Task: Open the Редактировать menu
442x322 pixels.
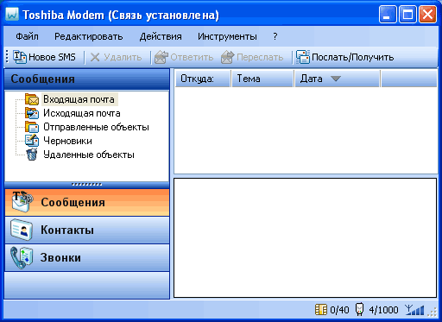Action: [x=89, y=36]
